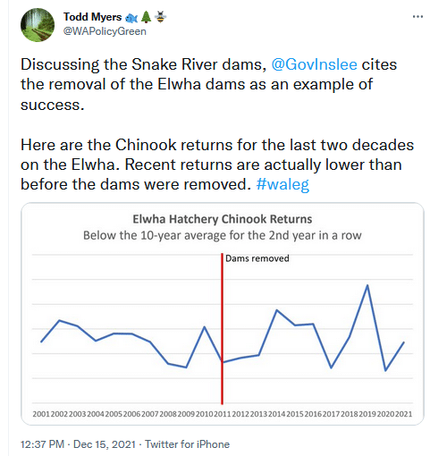Click the 2021 label on the x-axis
The height and width of the screenshot is (456, 430).
coord(403,414)
